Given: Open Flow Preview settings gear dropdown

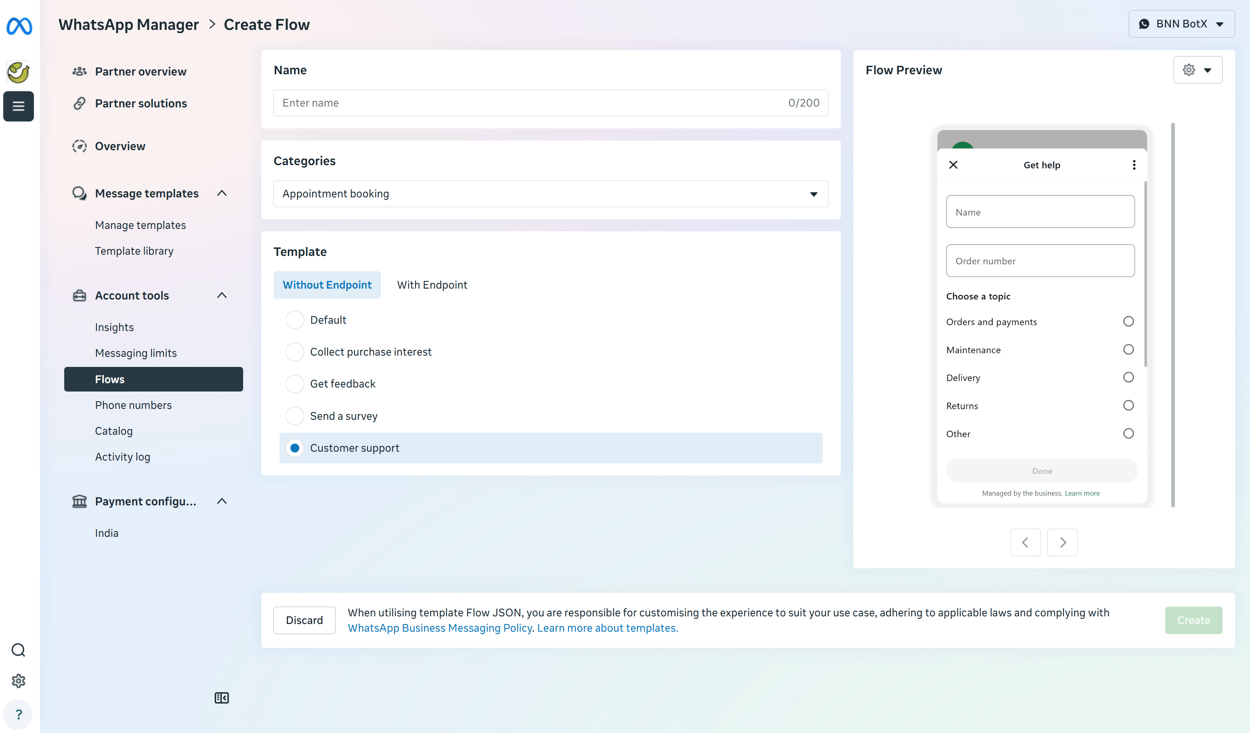Looking at the screenshot, I should click(x=1197, y=70).
